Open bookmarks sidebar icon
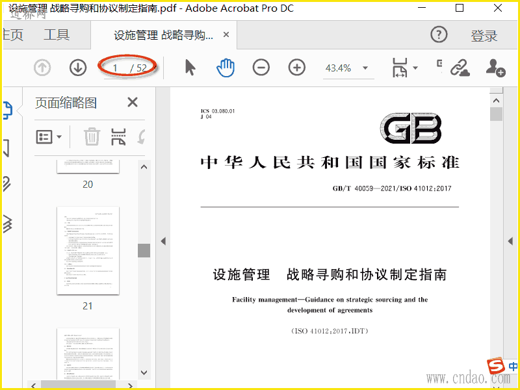 click(x=6, y=148)
